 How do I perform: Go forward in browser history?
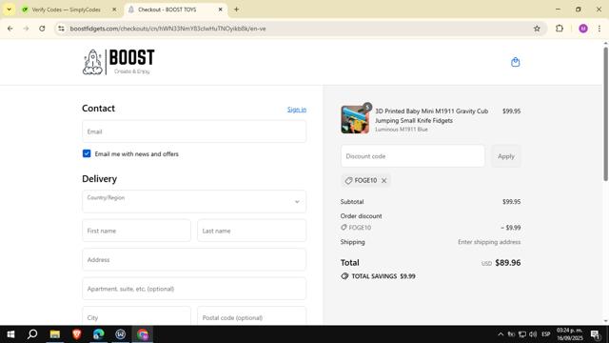coord(26,29)
